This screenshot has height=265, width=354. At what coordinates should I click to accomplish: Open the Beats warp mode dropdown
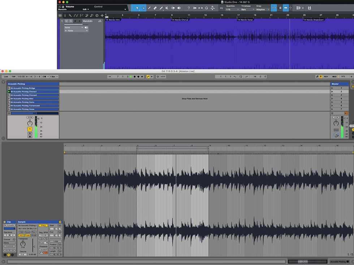(x=43, y=243)
